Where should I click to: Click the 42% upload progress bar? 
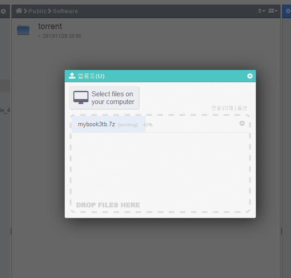[108, 124]
